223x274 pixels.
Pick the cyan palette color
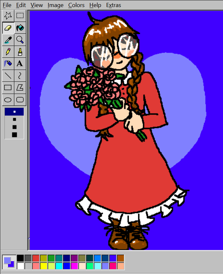[59, 266]
